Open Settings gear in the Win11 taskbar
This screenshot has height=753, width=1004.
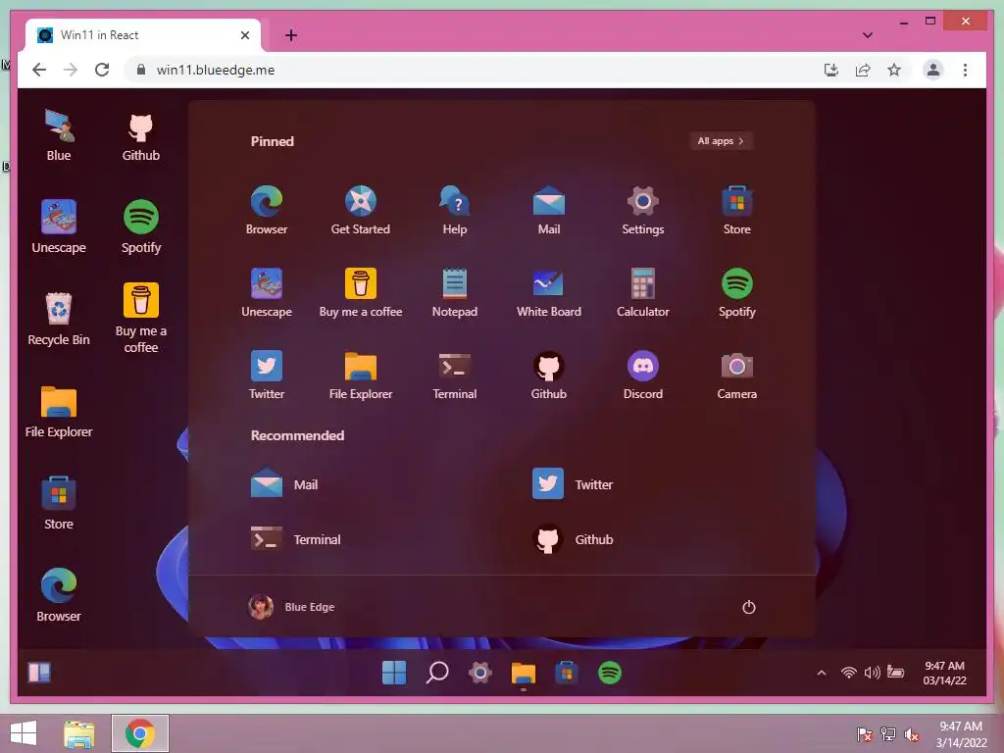tap(480, 673)
